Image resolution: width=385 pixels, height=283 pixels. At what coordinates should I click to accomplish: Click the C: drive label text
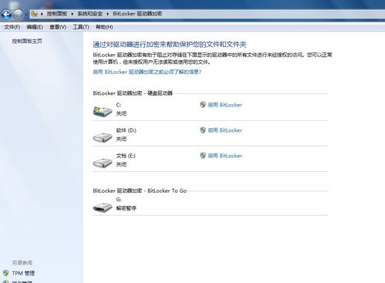119,105
